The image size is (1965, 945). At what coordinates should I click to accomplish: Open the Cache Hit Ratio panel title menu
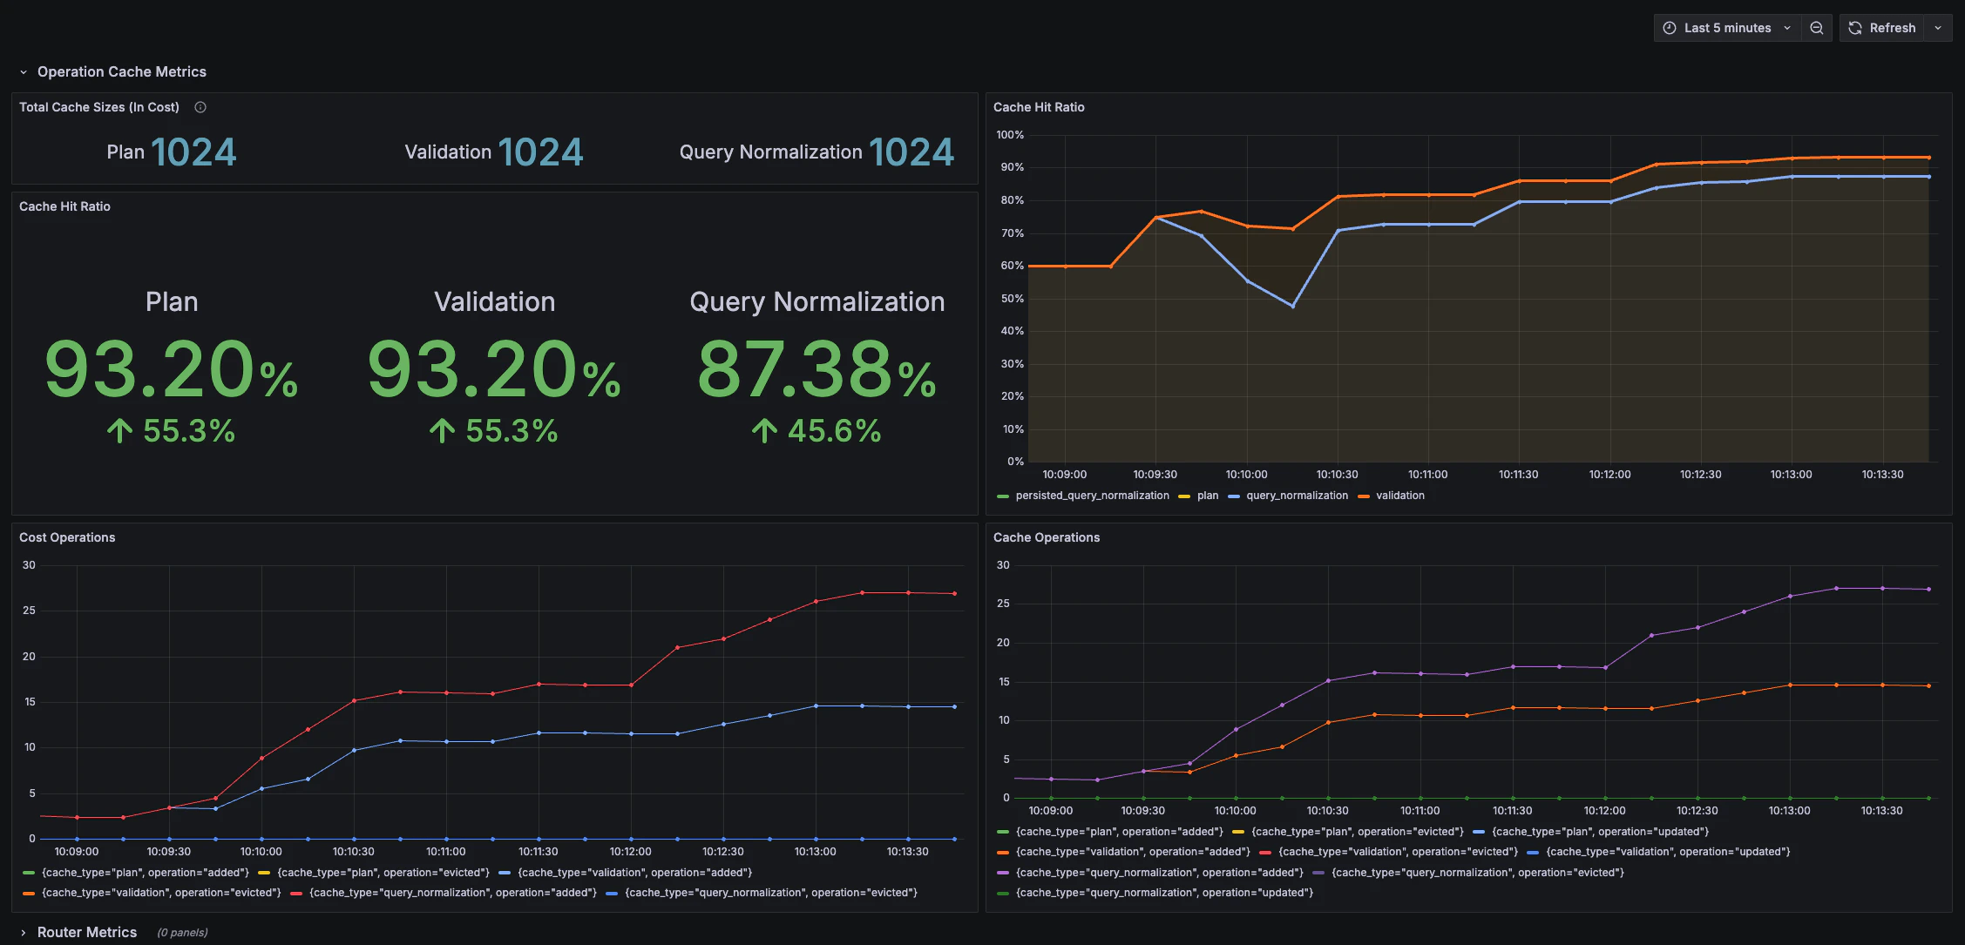[x=1039, y=107]
